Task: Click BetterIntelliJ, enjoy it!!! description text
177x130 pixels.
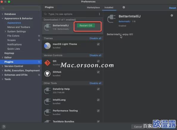Action: coord(120,34)
